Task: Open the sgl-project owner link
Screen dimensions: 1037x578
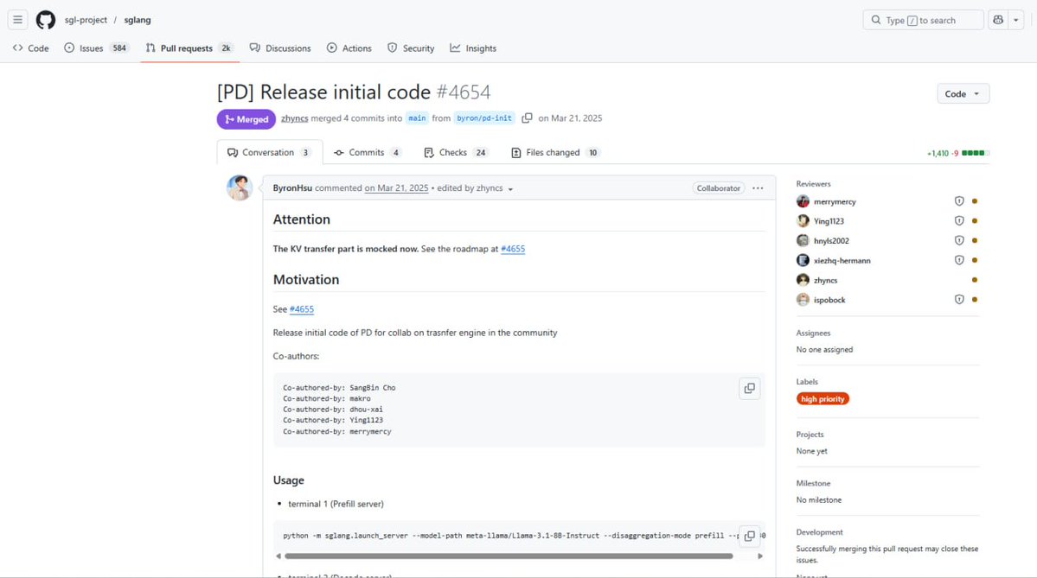Action: (x=86, y=20)
